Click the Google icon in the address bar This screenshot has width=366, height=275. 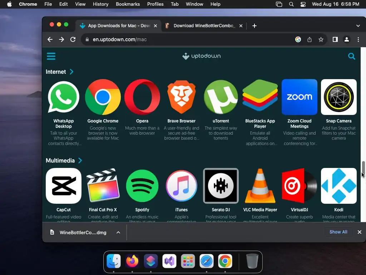298,39
